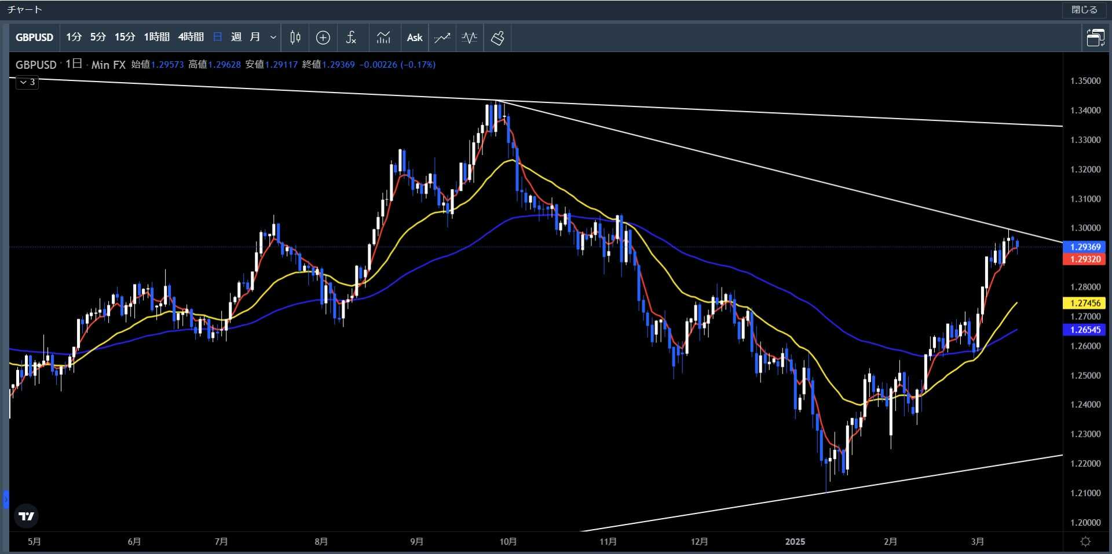
Task: Click the 安値 low value 1.29117
Action: click(281, 65)
